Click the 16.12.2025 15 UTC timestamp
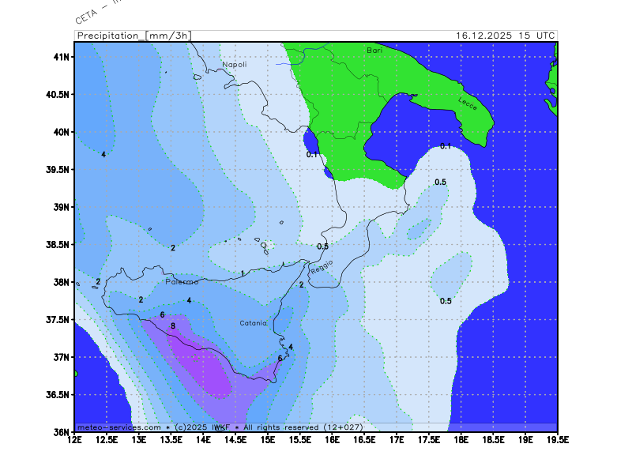 (x=506, y=36)
